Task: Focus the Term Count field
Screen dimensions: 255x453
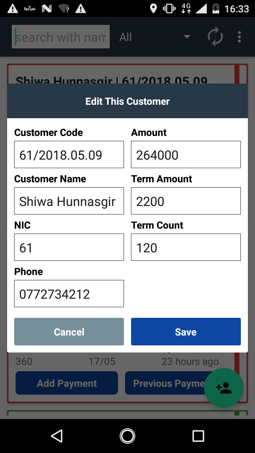Action: (186, 247)
